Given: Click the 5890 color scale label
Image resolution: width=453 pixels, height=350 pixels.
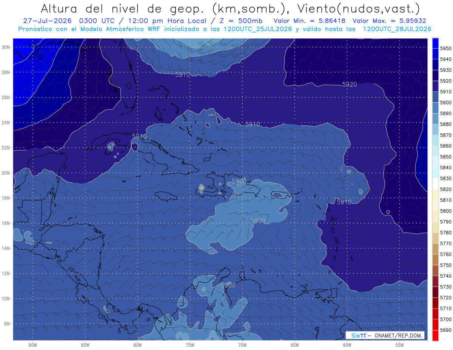Looking at the screenshot, I should coord(446,113).
